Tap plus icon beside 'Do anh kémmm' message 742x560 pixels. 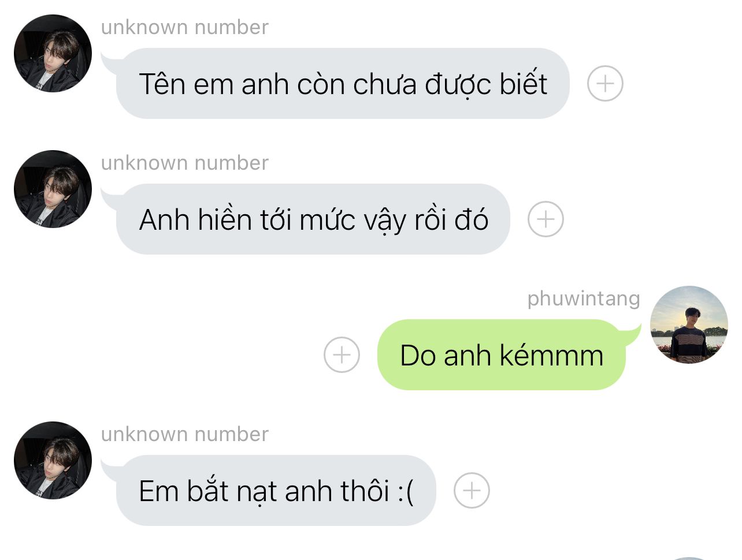[342, 354]
